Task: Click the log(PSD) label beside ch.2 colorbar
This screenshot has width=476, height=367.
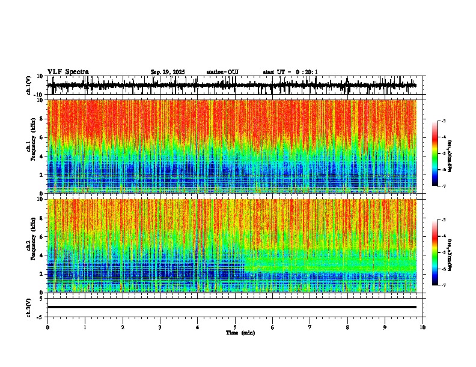Action: [x=450, y=255]
